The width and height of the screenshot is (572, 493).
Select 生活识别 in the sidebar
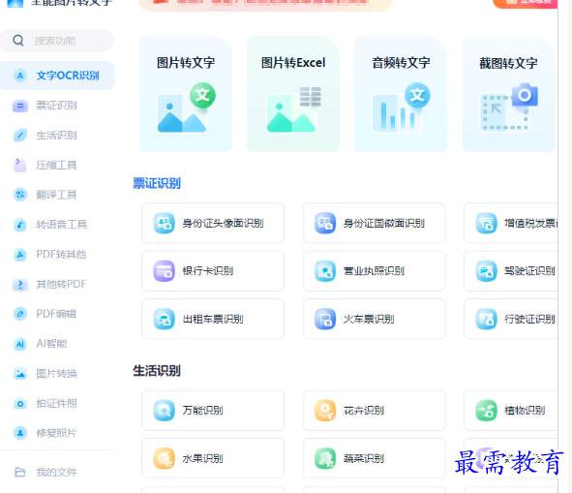pos(57,136)
